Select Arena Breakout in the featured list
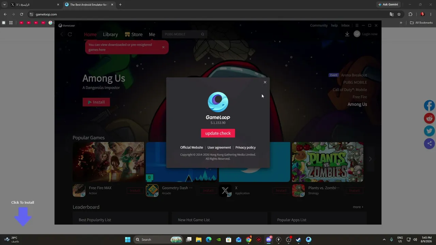 click(x=354, y=75)
